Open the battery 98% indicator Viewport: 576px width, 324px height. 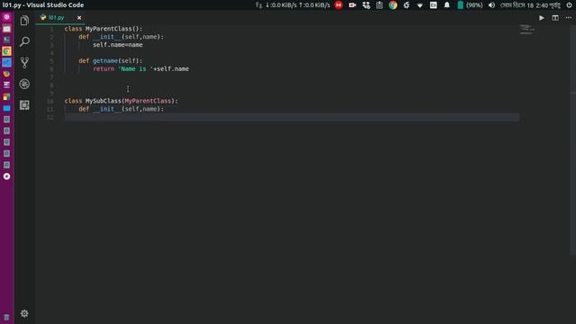tap(470, 5)
